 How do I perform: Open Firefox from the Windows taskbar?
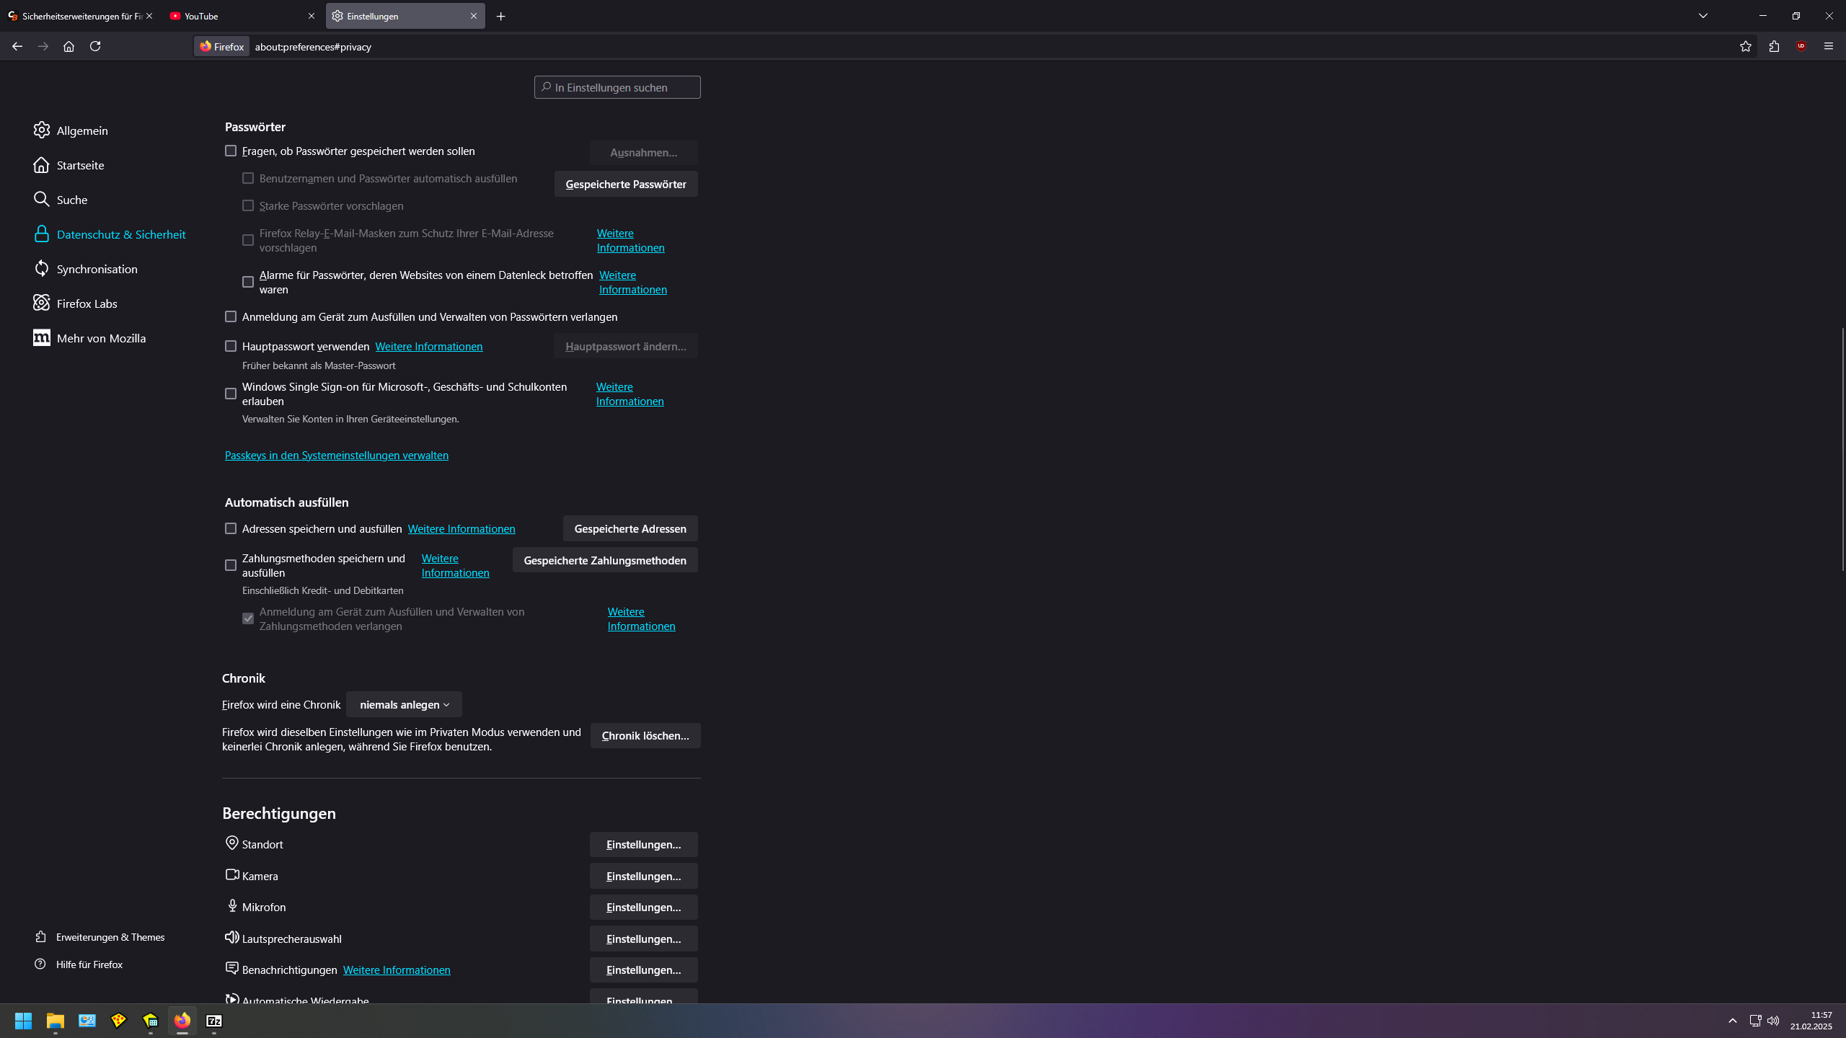point(181,1021)
